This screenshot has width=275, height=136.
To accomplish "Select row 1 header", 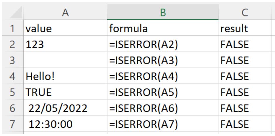I will [11, 28].
